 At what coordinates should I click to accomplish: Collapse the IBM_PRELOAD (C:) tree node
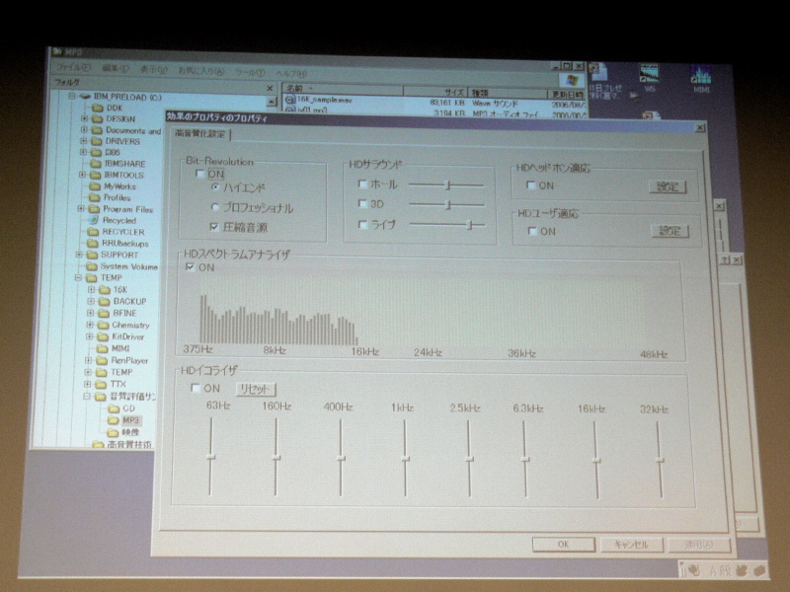72,96
